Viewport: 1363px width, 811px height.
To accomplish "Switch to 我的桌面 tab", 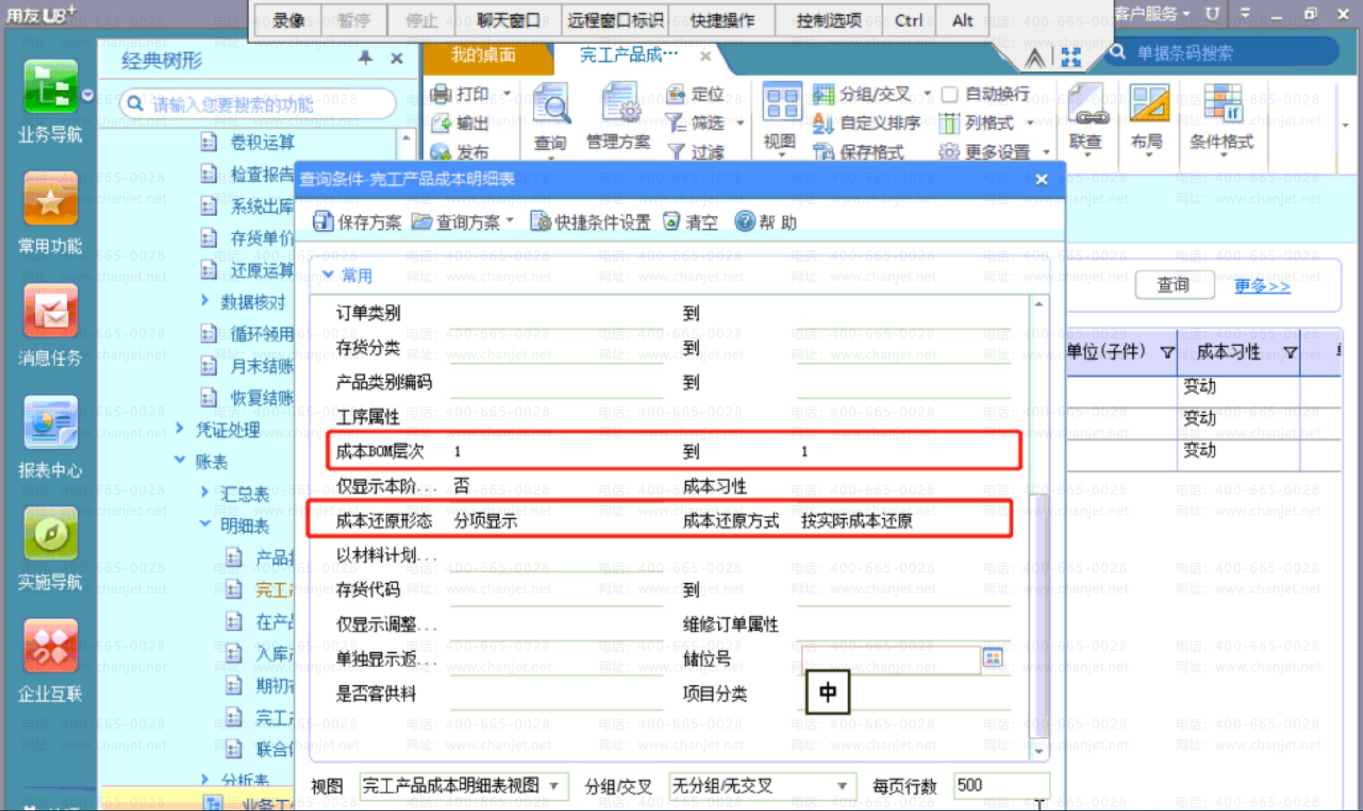I will [483, 55].
